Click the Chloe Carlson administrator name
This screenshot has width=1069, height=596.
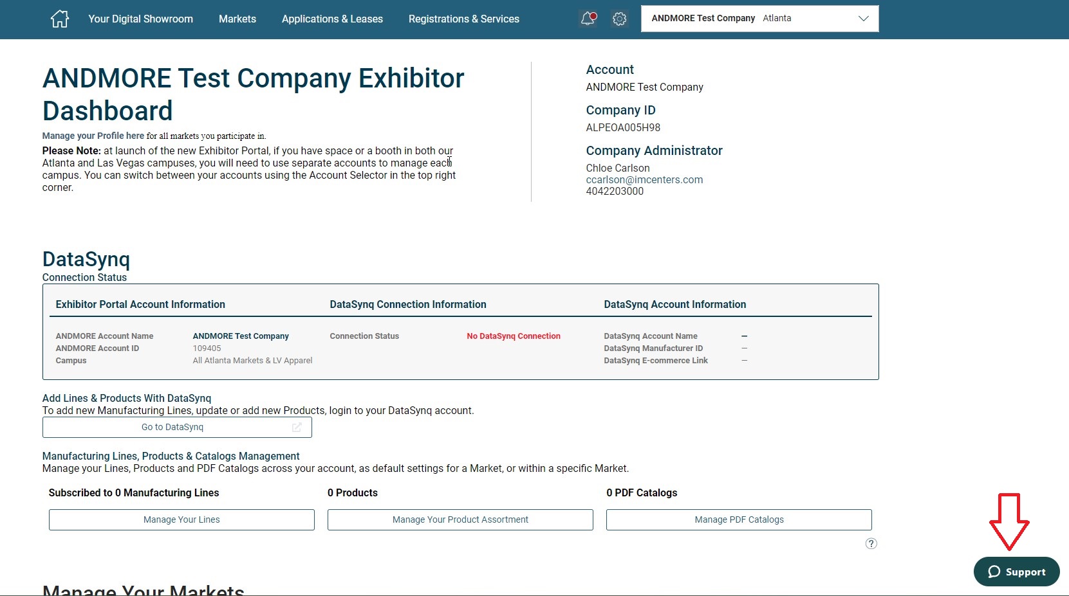click(x=618, y=168)
